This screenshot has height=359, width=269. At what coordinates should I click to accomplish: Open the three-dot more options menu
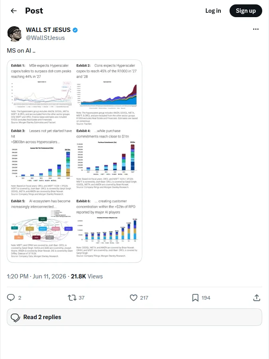tap(256, 29)
